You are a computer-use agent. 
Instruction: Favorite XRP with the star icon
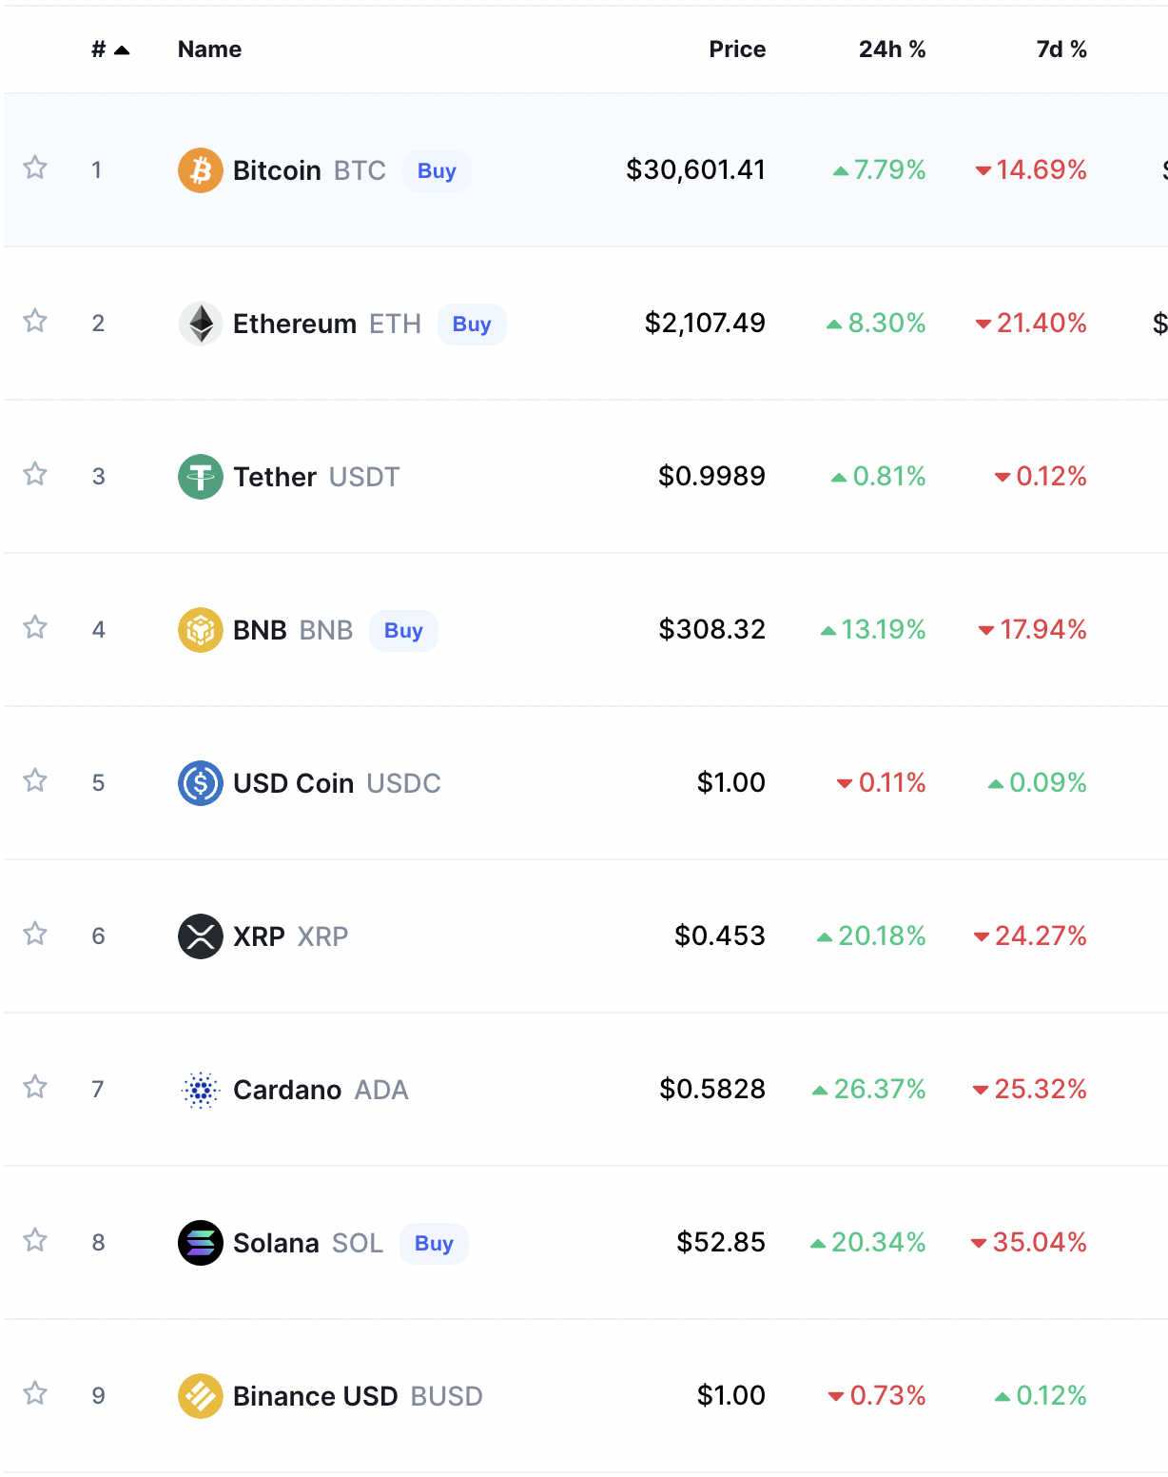coord(35,934)
